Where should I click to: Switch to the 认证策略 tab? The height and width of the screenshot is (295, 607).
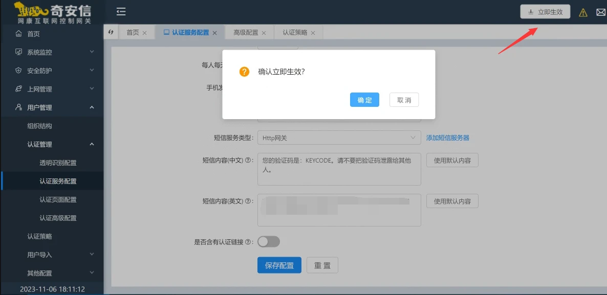[298, 33]
